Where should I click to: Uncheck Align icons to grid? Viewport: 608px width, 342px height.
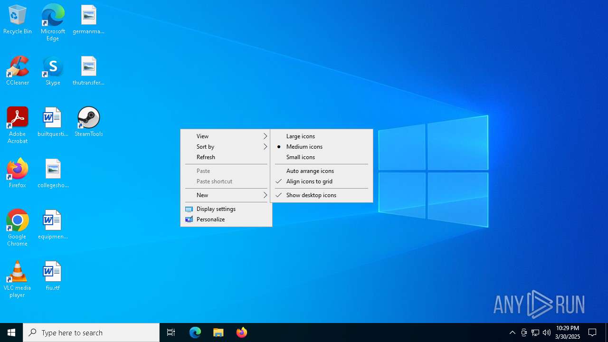tap(322, 181)
